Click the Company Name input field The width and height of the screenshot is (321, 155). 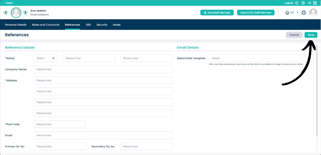click(x=103, y=69)
